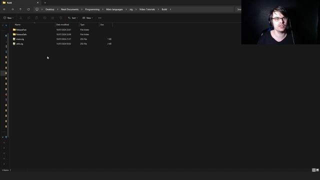Image resolution: width=320 pixels, height=180 pixels.
Task: Expand chevron after Video Tutorials breadcrumb
Action: tap(158, 9)
